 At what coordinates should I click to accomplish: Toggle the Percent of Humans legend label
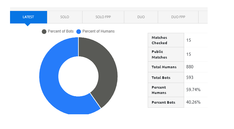click(x=98, y=31)
